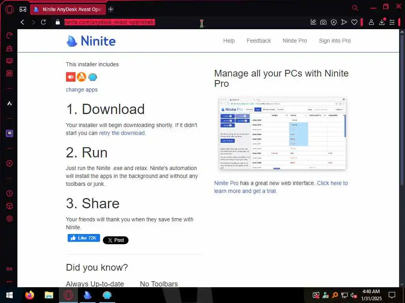Open sidebar setup three-dots menu

(x=9, y=282)
